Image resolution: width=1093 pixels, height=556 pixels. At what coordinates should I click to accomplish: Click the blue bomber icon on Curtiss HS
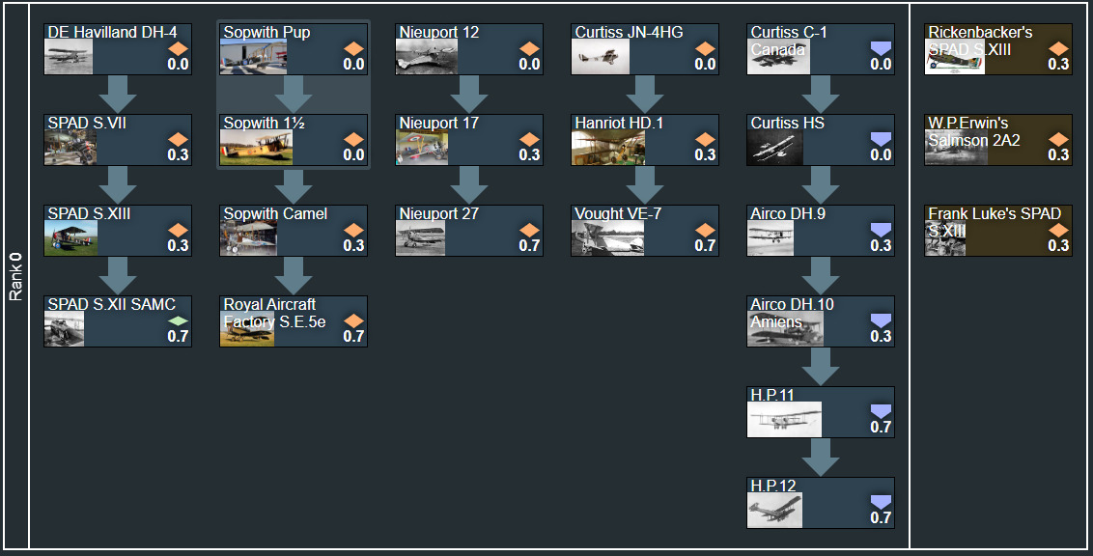[x=881, y=139]
